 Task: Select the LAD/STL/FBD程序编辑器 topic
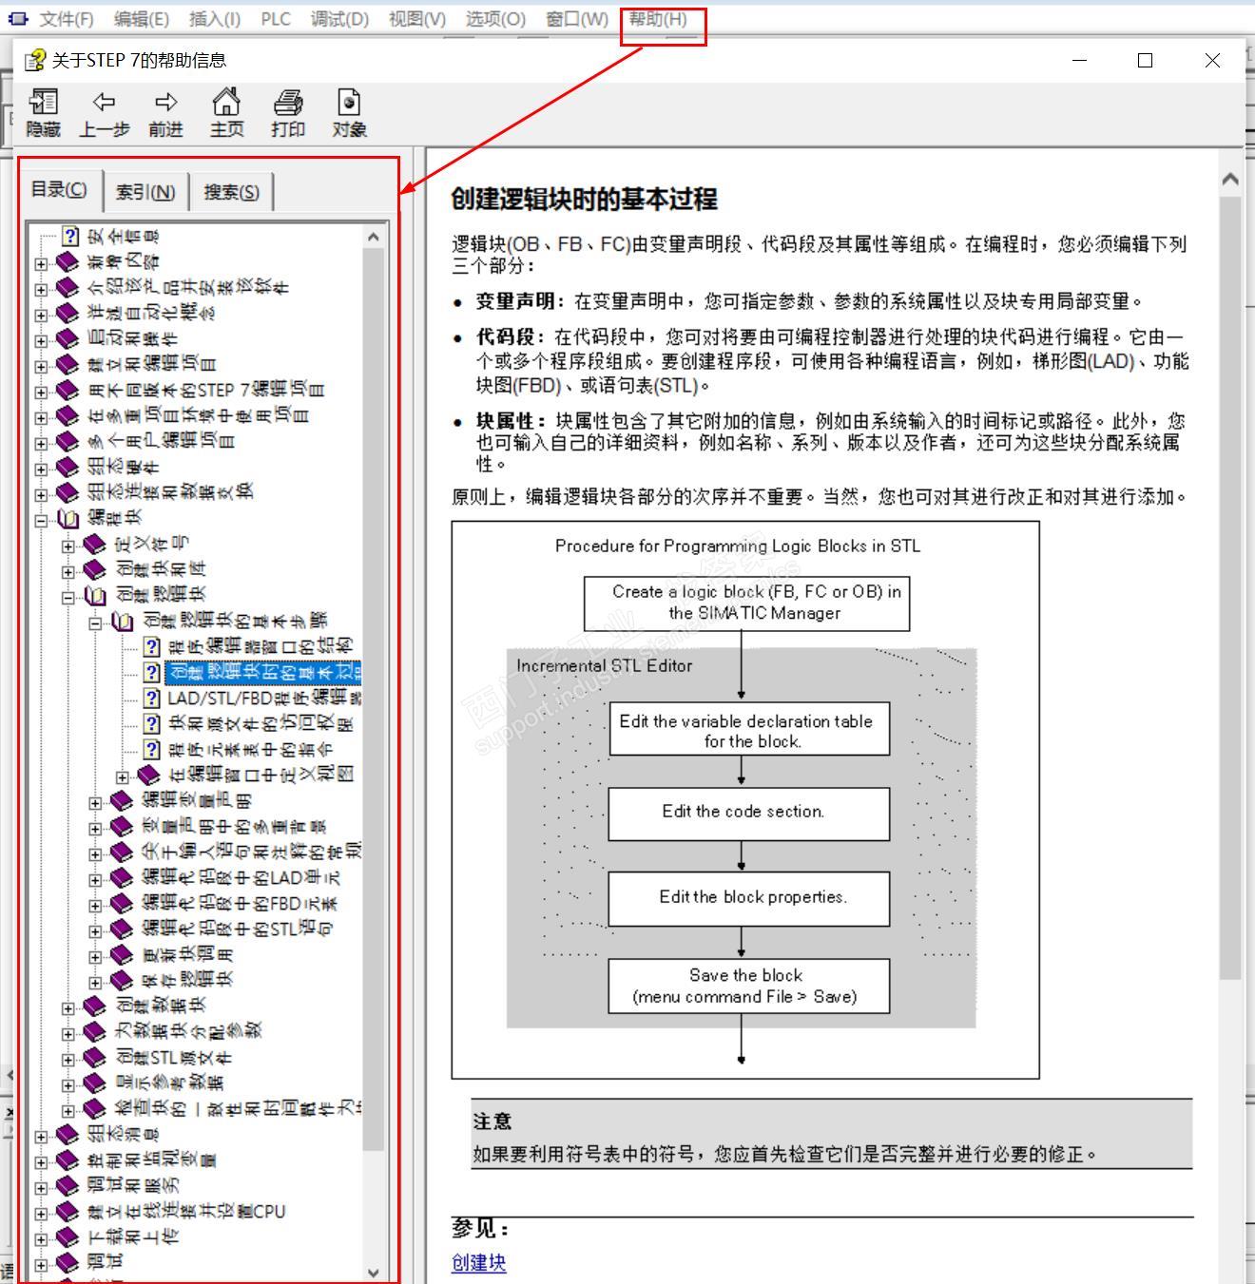[x=264, y=698]
